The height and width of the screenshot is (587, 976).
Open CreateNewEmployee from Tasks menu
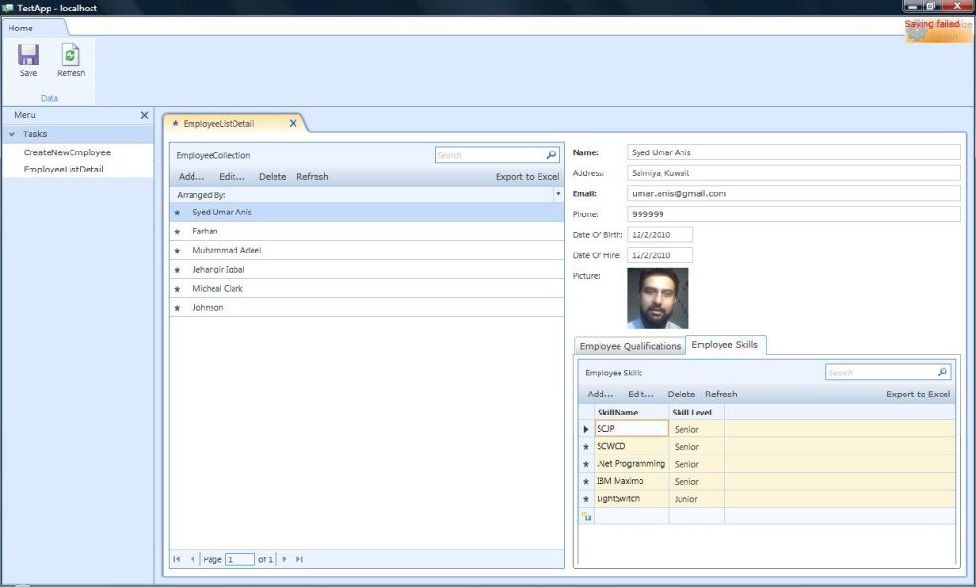pyautogui.click(x=68, y=152)
